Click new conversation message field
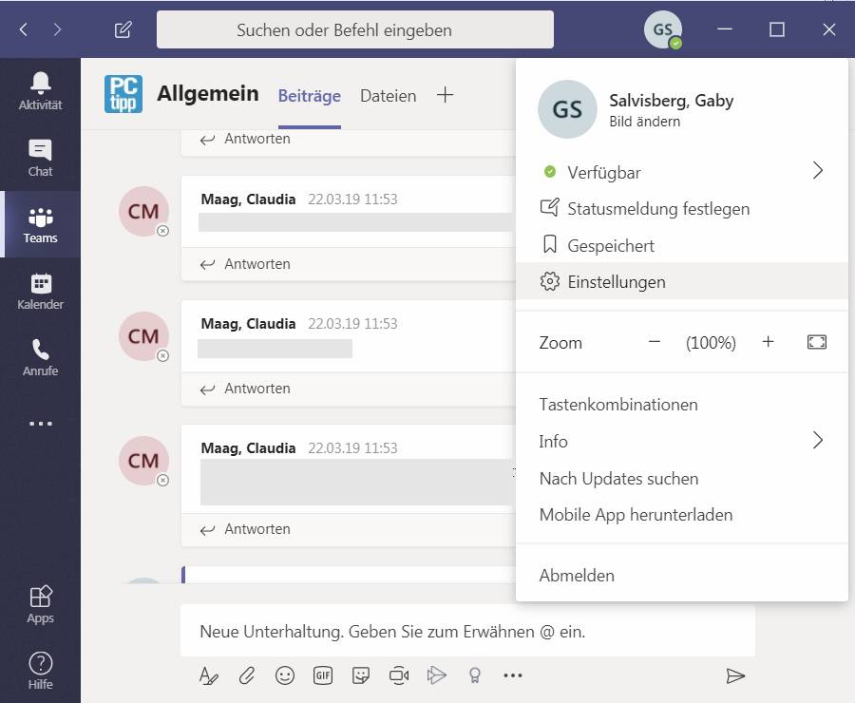Image resolution: width=855 pixels, height=703 pixels. pyautogui.click(x=467, y=631)
